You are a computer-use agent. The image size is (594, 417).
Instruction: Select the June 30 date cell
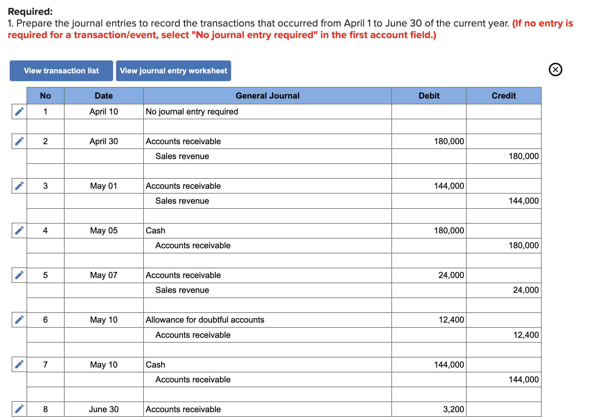104,409
